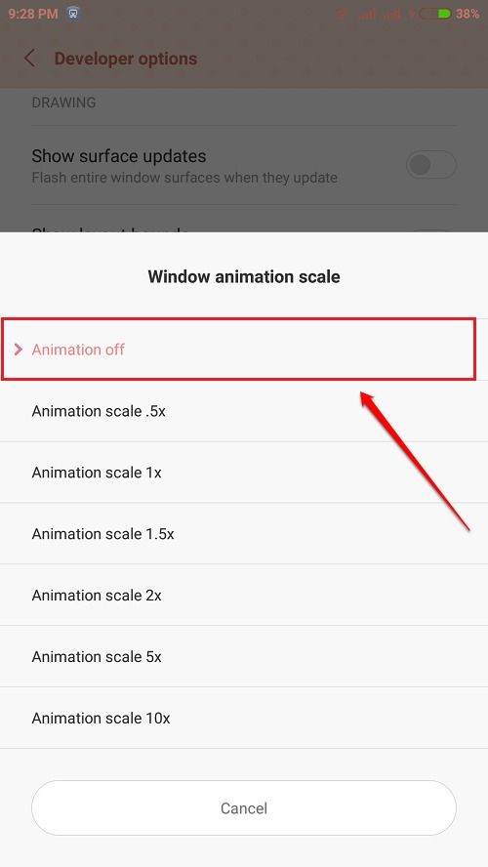Toggle the Show surface updates switch
This screenshot has height=867, width=488.
click(431, 165)
